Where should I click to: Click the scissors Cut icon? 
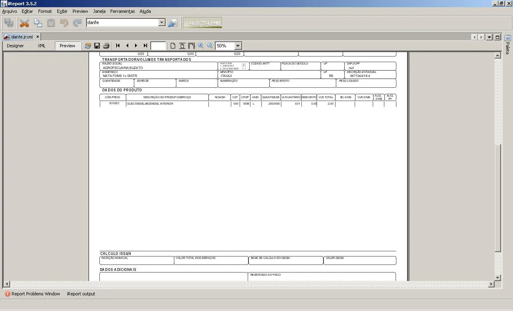24,23
